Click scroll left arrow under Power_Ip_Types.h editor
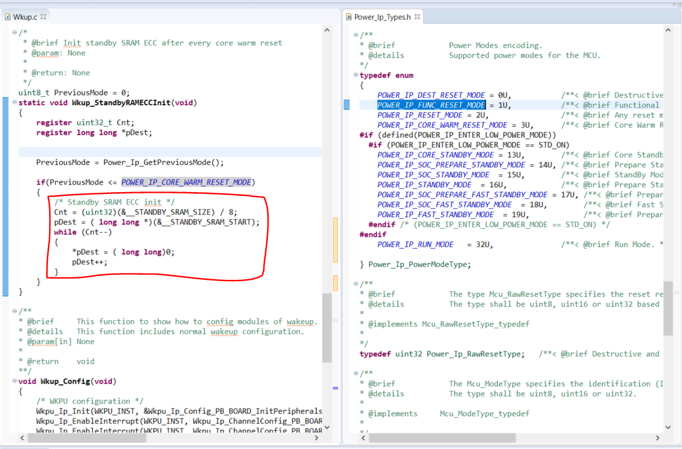This screenshot has width=682, height=449. pyautogui.click(x=364, y=438)
